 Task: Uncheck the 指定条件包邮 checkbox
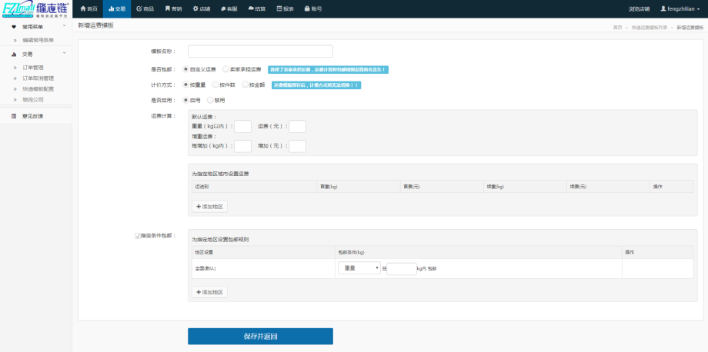point(137,235)
